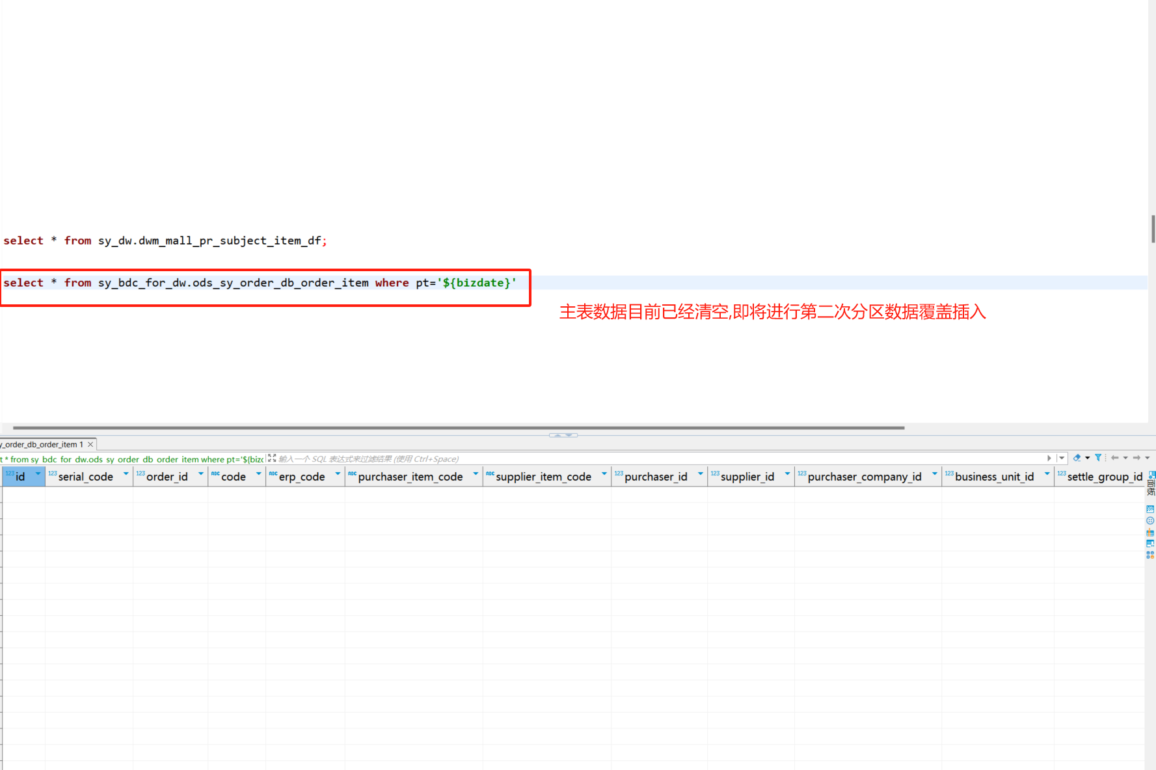Click the vertical scrollbar thumb in SQL editor
1156x770 pixels.
pyautogui.click(x=1153, y=229)
